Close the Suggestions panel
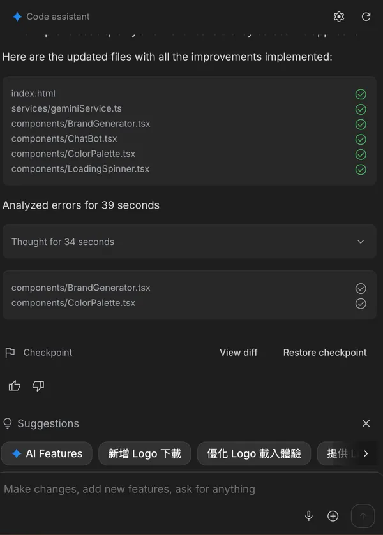 (x=366, y=423)
